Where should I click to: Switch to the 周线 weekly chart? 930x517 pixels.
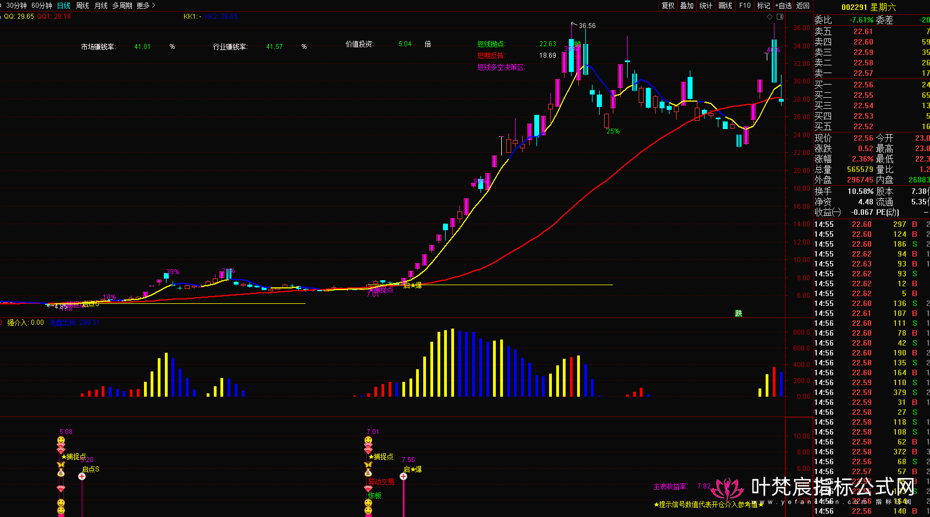(82, 5)
